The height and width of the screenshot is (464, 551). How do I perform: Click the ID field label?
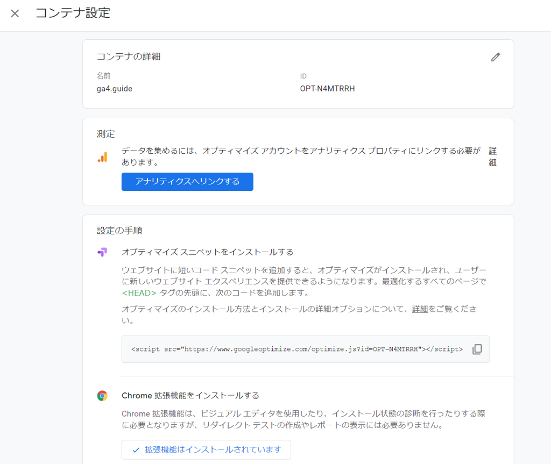[x=303, y=76]
